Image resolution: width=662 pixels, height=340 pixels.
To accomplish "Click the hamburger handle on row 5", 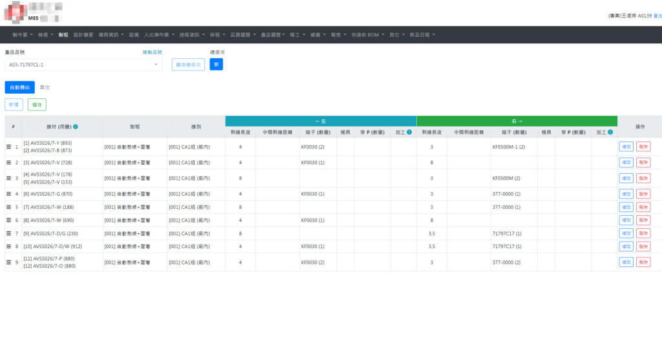I will tap(9, 207).
